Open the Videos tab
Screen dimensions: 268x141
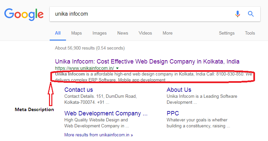pos(145,33)
